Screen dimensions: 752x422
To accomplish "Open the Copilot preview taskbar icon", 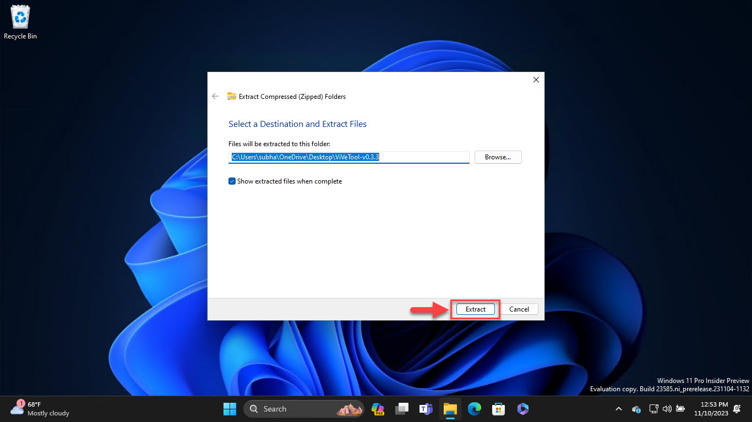I will click(x=378, y=409).
